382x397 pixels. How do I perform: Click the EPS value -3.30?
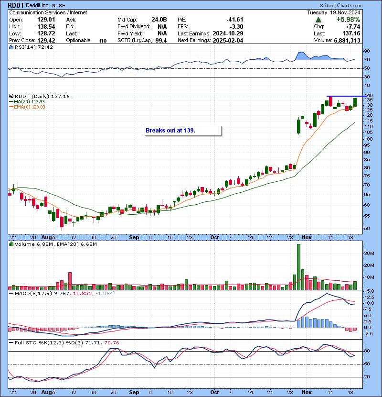click(236, 27)
